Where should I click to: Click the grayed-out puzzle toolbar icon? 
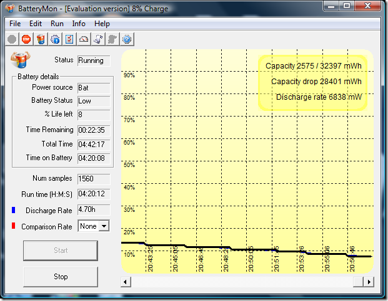[112, 39]
